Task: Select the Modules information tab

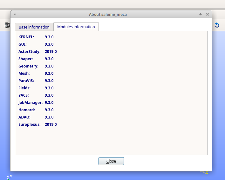Action: pos(76,27)
